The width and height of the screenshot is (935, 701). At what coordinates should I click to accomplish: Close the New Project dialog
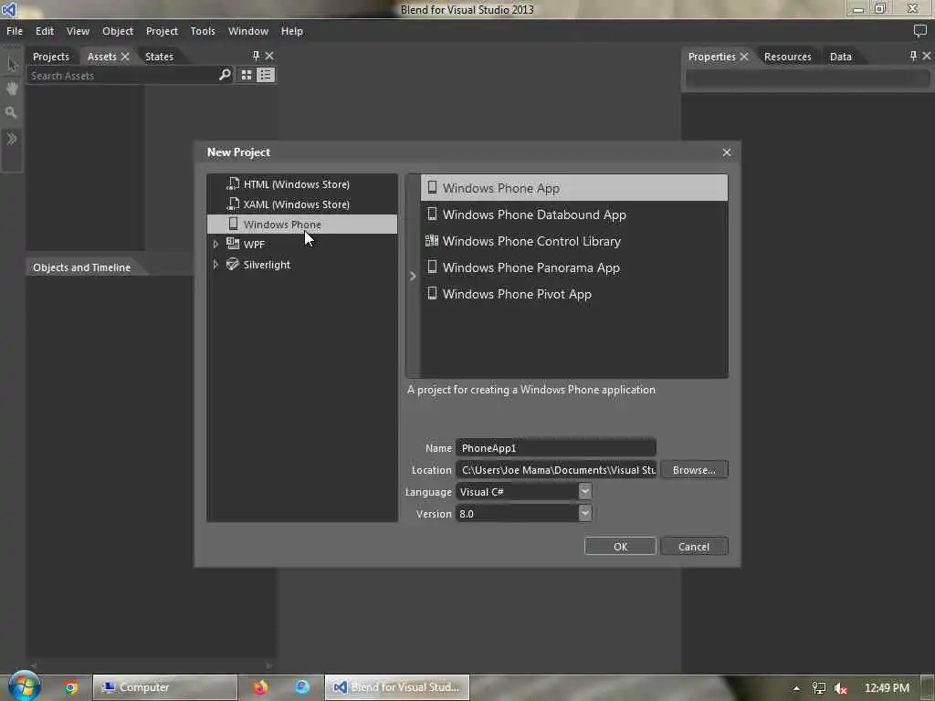click(727, 152)
